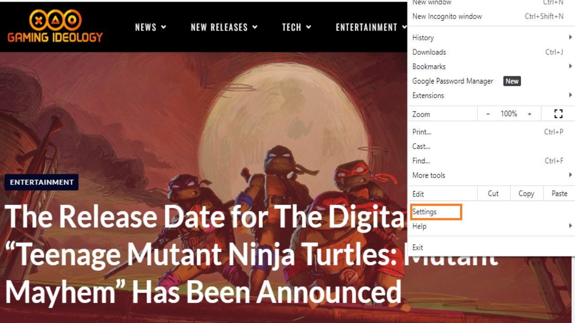Increase zoom with the plus button
Viewport: 575px width, 323px height.
point(530,114)
